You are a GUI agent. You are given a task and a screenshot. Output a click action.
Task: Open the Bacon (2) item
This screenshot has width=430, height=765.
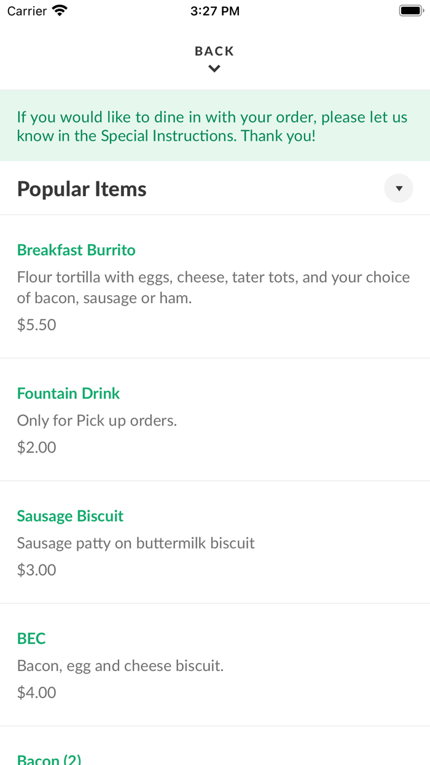(x=49, y=759)
